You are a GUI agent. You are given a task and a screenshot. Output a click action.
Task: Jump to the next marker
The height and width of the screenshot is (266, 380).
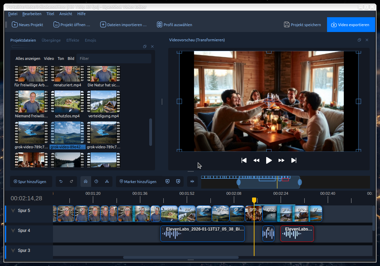pyautogui.click(x=178, y=182)
